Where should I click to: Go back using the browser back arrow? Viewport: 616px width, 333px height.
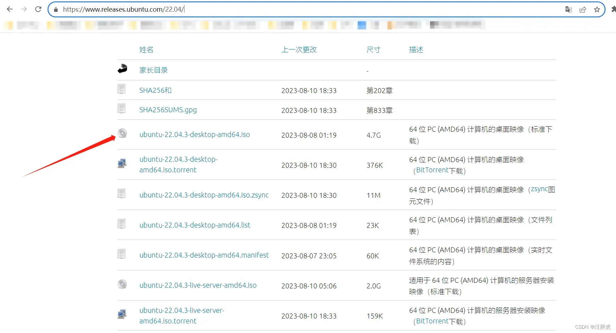click(10, 9)
